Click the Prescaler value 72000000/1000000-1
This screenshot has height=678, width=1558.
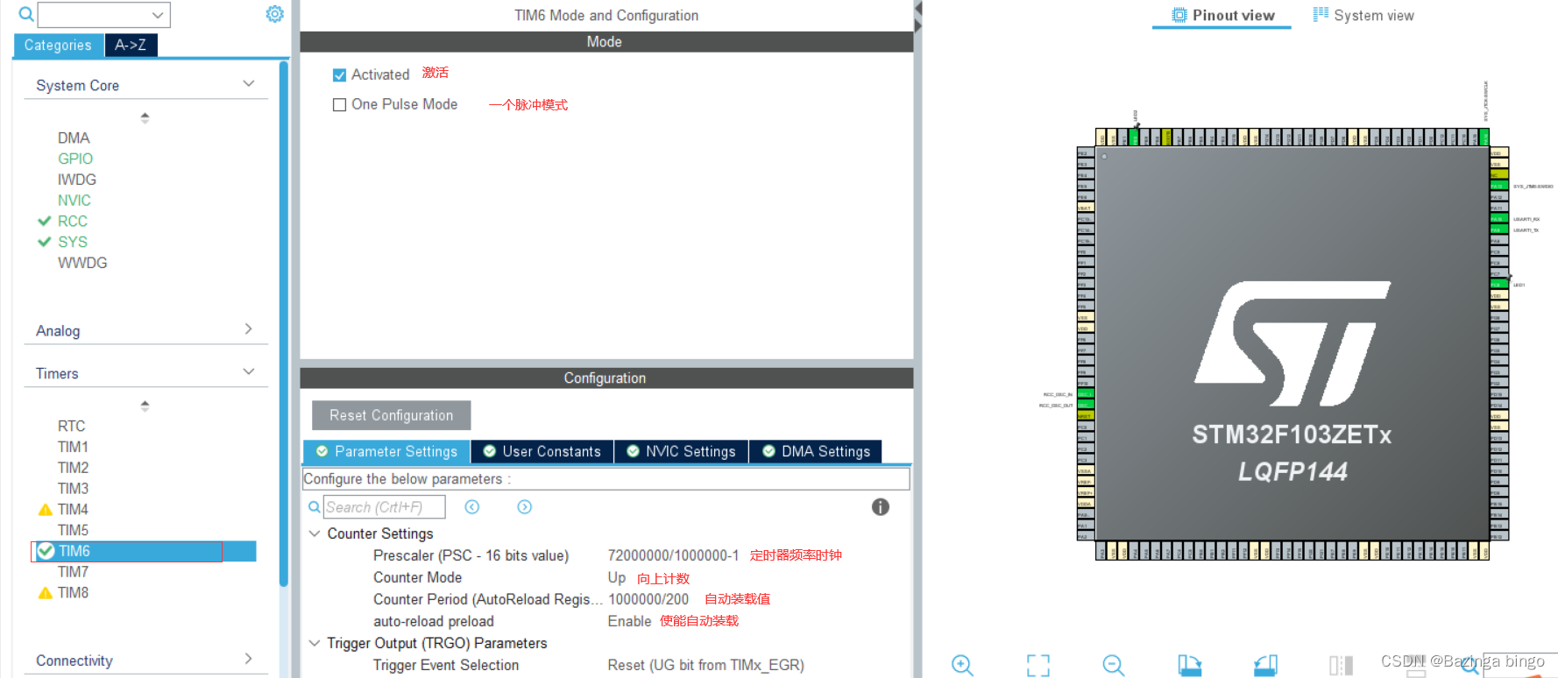(673, 555)
